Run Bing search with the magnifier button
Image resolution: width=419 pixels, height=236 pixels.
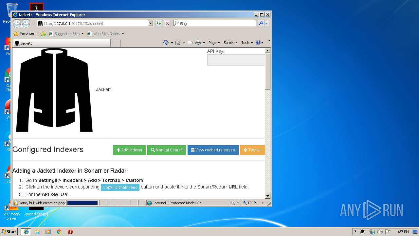tap(261, 23)
